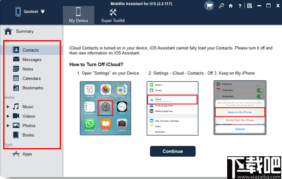Select Books in the sidebar
The height and width of the screenshot is (179, 282).
[x=28, y=135]
